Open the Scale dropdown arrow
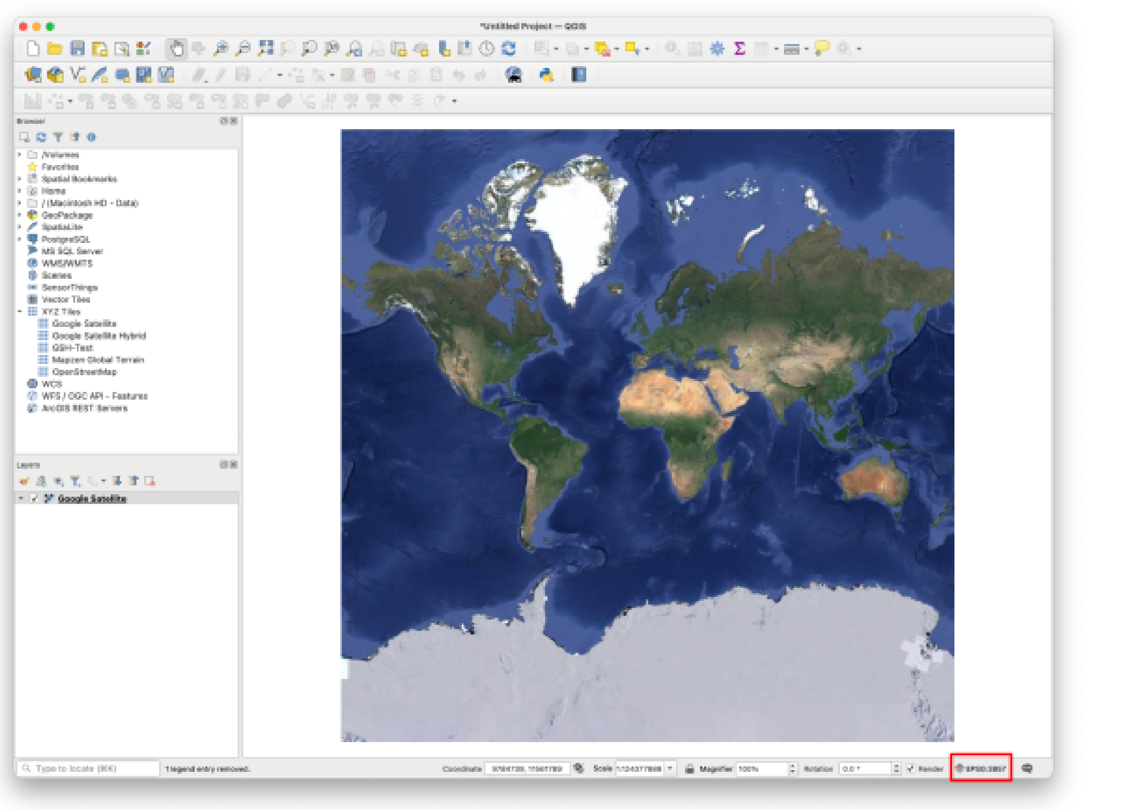 click(670, 768)
